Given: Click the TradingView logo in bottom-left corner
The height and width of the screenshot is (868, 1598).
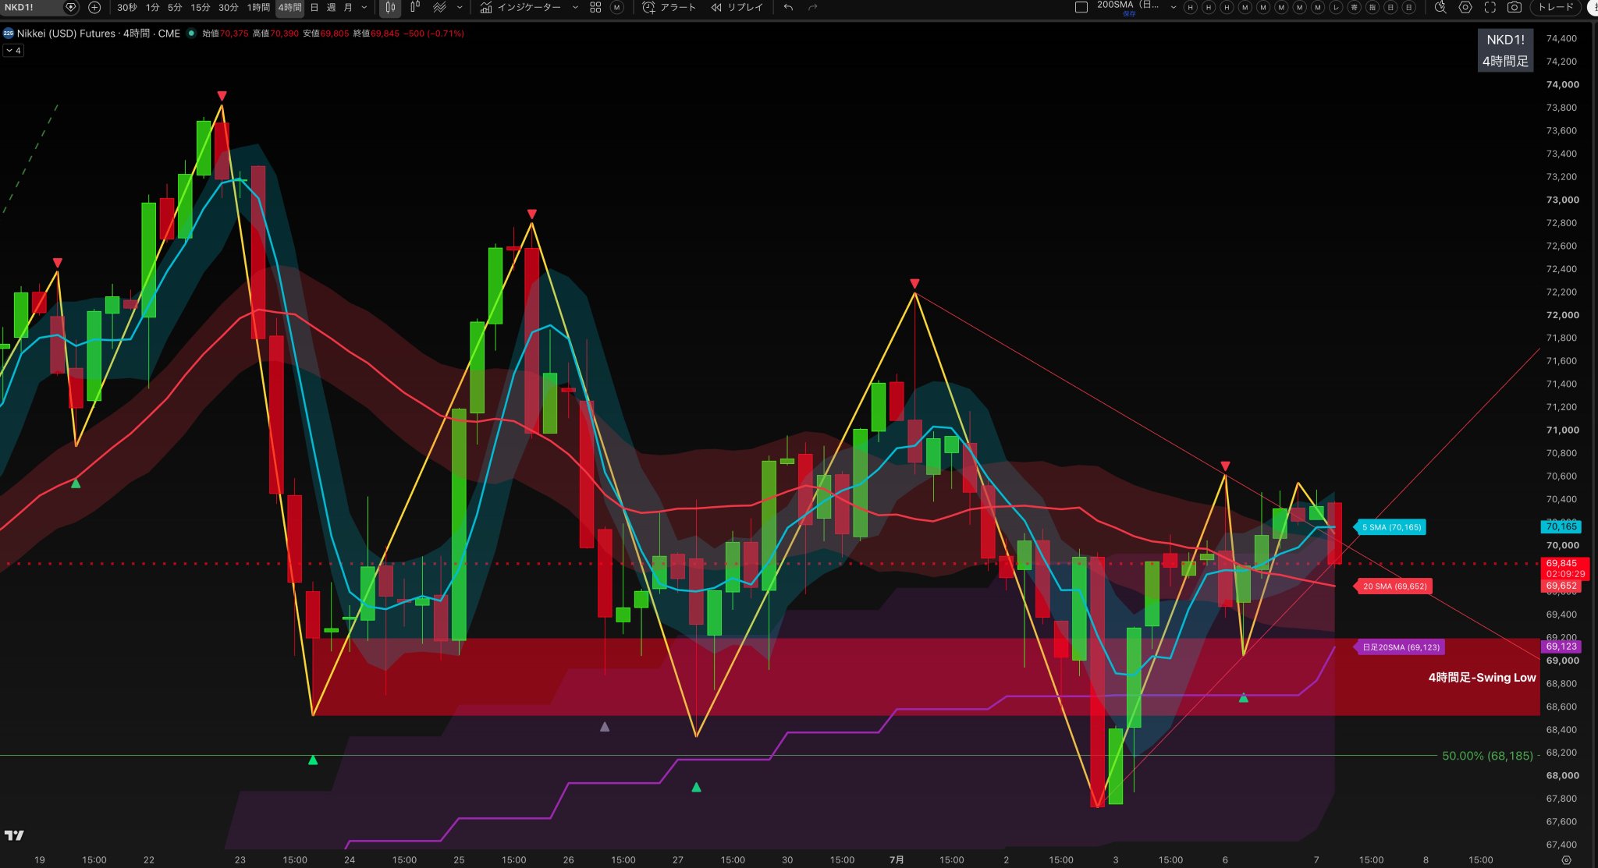Looking at the screenshot, I should (x=14, y=835).
